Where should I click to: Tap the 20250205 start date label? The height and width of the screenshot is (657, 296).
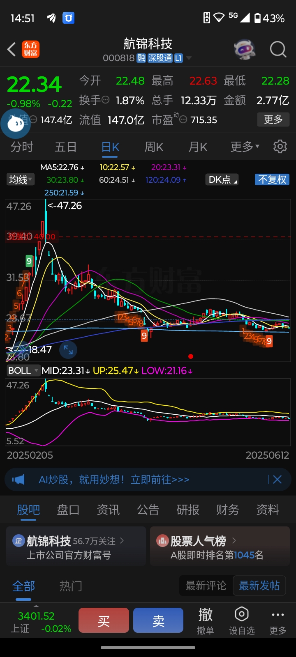[30, 455]
